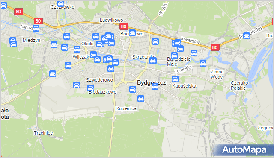The height and width of the screenshot is (158, 274).
Task: Click car marker just above Szwederowo label
Action: click(x=111, y=69)
